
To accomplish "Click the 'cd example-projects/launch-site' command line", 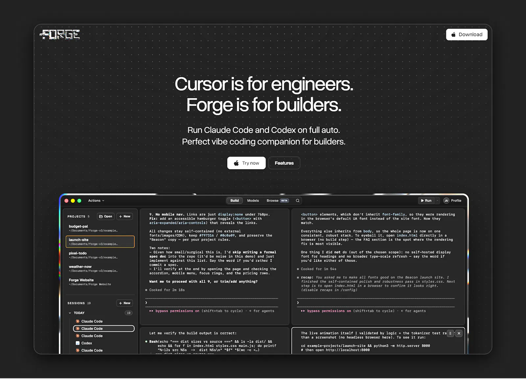I will click(x=365, y=346).
